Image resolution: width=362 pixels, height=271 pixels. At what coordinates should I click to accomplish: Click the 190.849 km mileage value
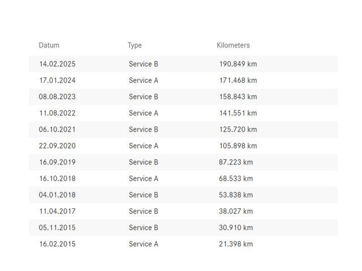tap(238, 64)
